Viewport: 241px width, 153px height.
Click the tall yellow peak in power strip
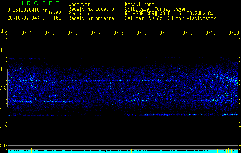(110, 150)
